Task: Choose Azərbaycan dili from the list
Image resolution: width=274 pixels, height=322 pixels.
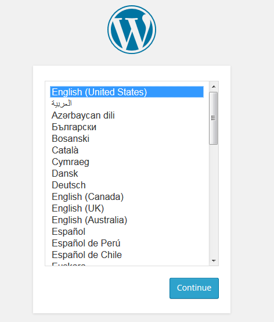Action: pos(127,115)
